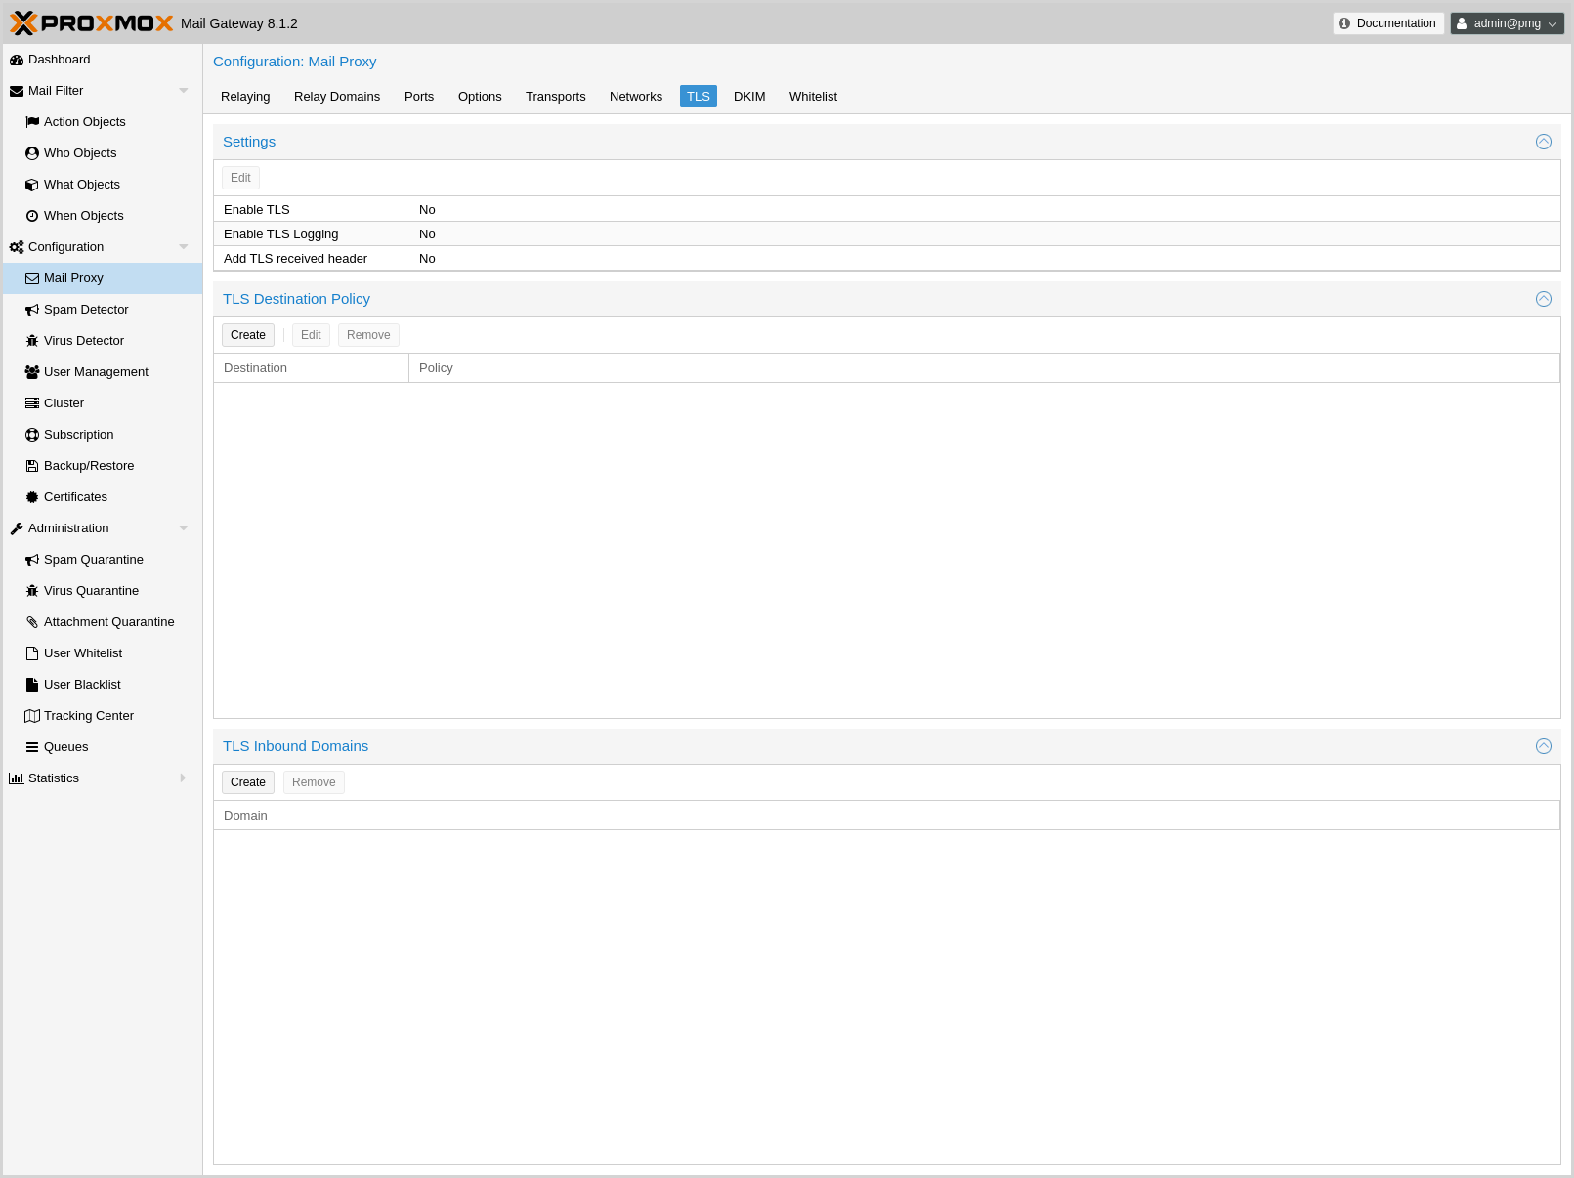Click the Virus Detector bug icon

point(32,341)
